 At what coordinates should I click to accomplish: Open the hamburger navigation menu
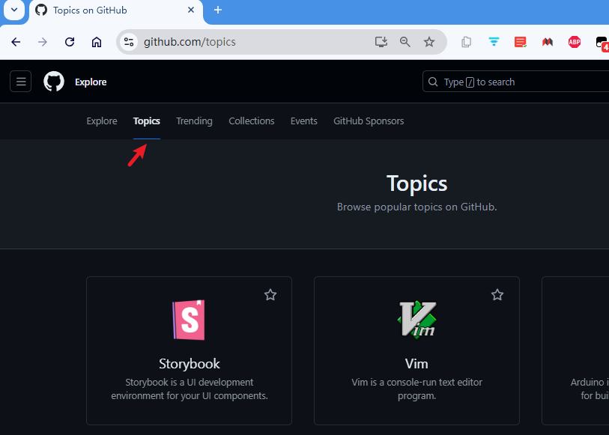click(20, 82)
